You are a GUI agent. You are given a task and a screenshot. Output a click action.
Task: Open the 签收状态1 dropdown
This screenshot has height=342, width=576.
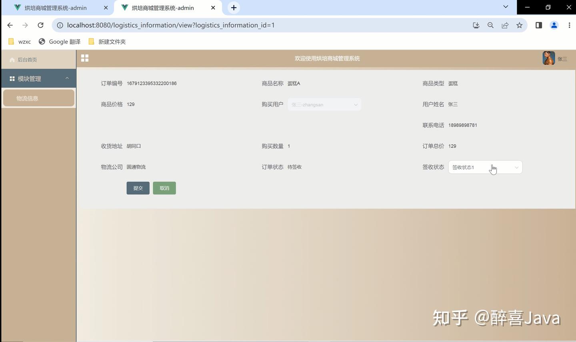(485, 167)
